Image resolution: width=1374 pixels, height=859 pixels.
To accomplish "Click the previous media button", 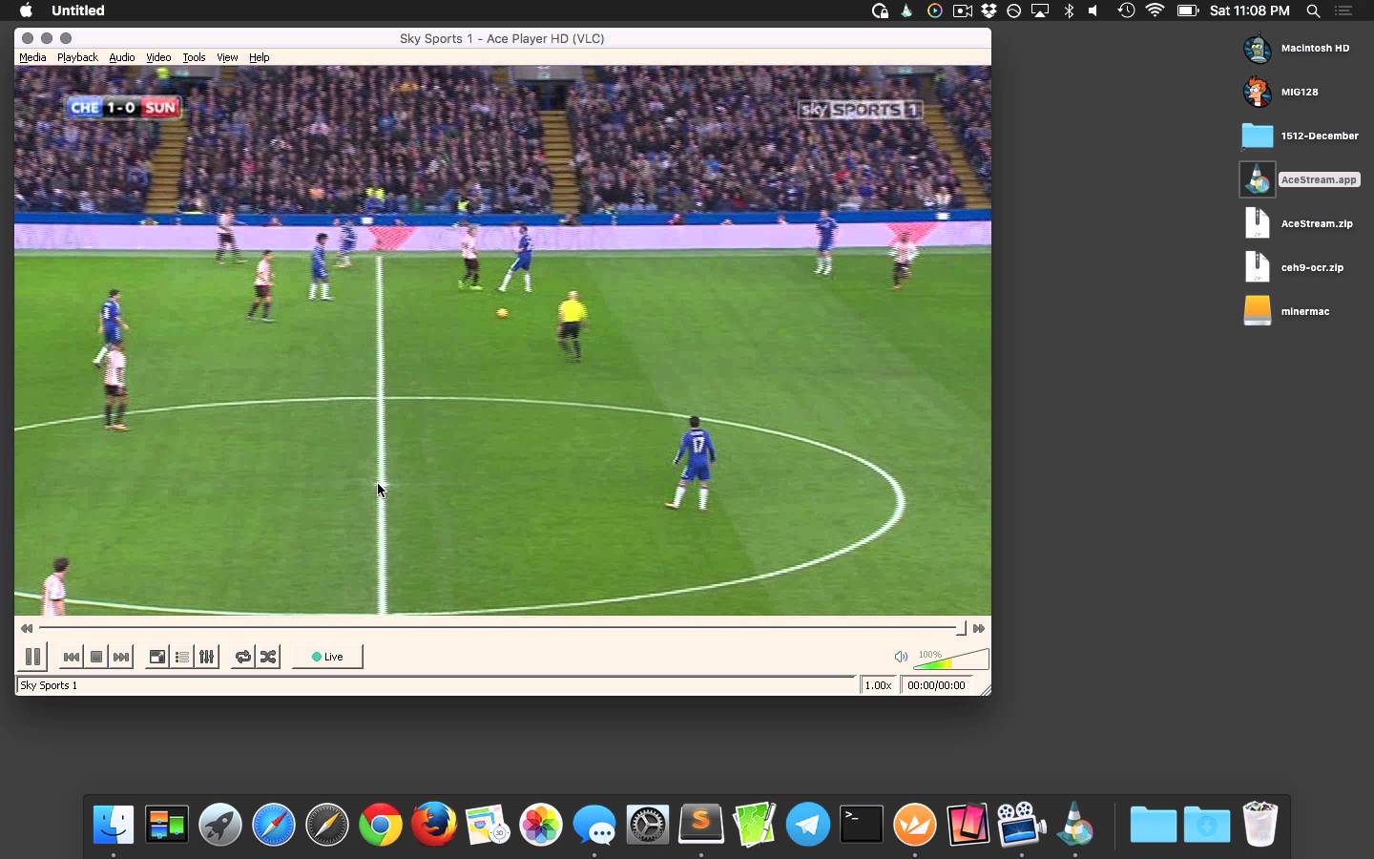I will (72, 657).
